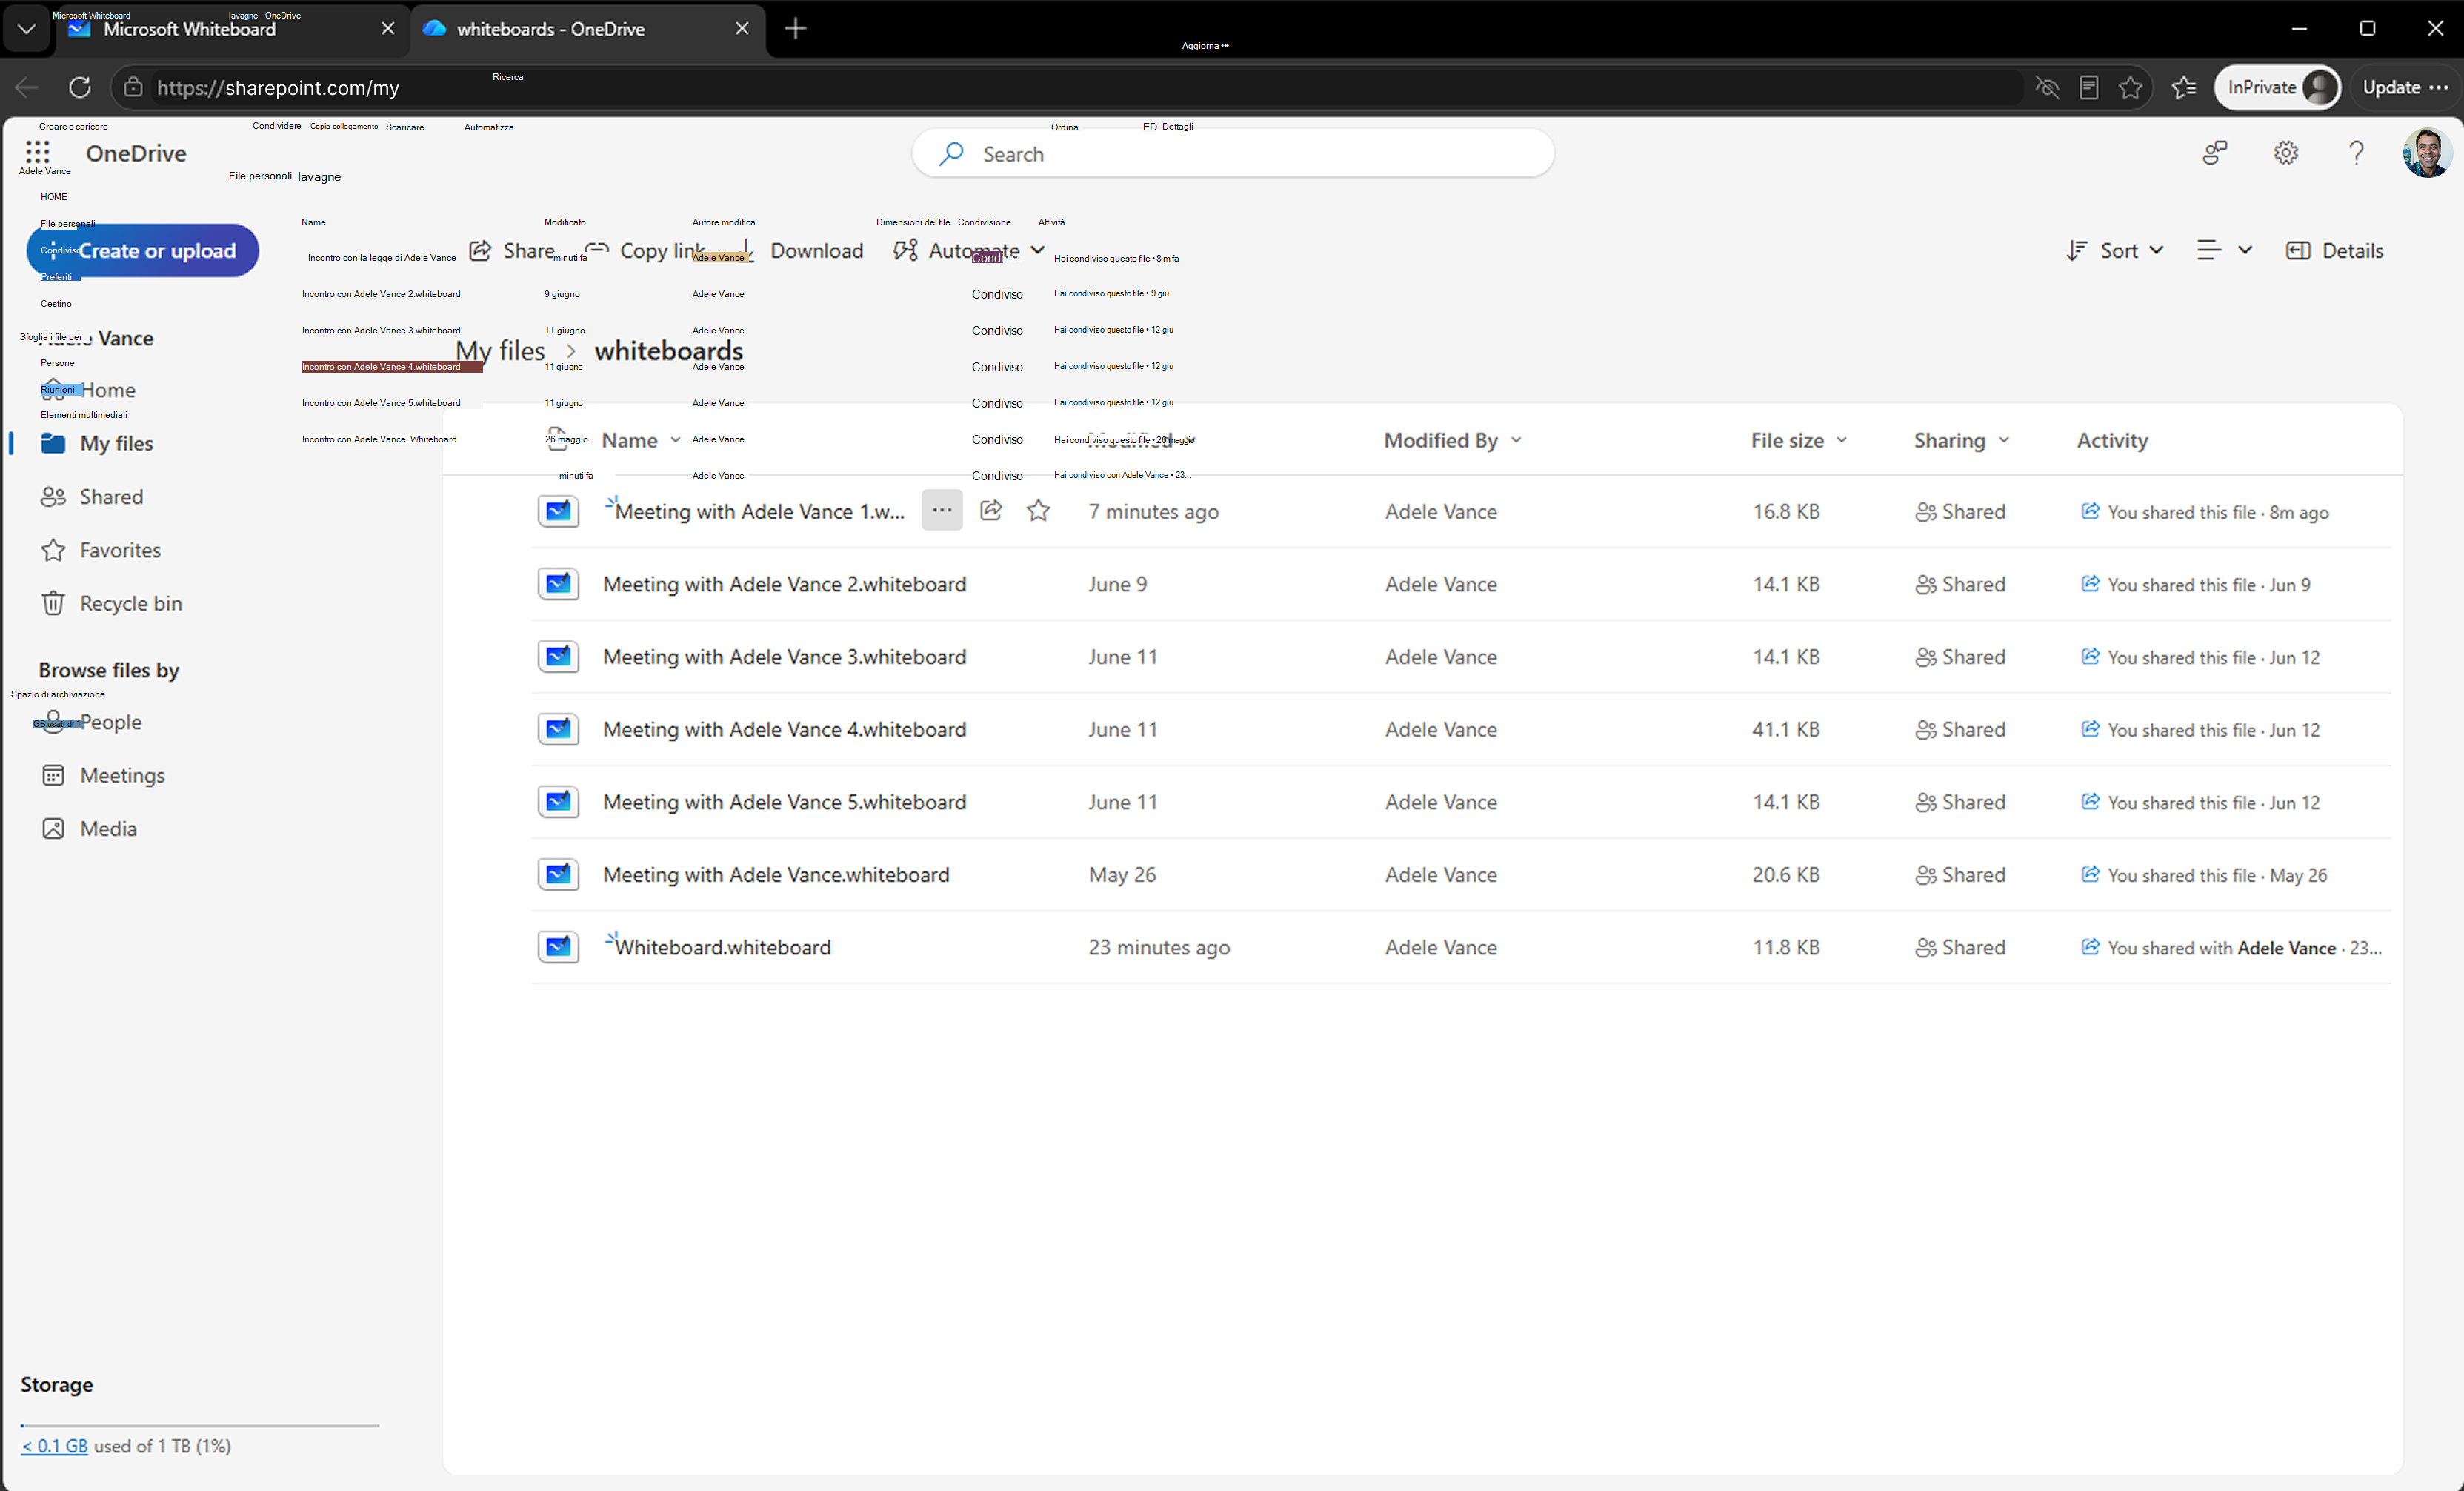Add this page to favorites star in the address bar
2464x1491 pixels.
tap(2130, 87)
